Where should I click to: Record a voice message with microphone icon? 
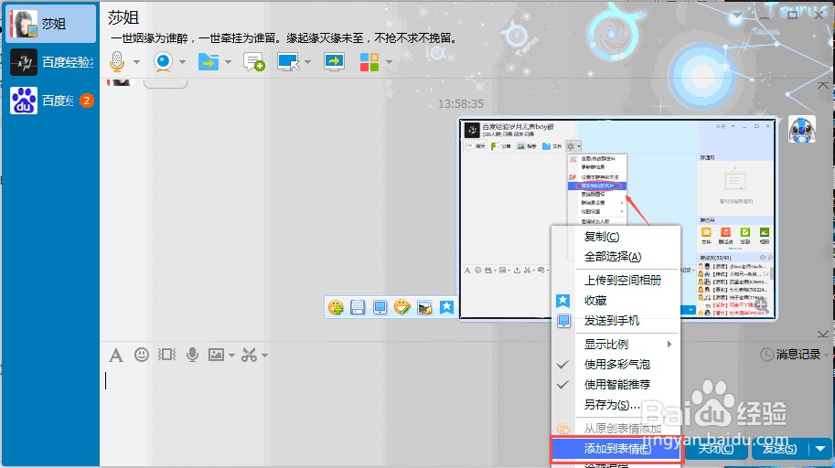192,355
